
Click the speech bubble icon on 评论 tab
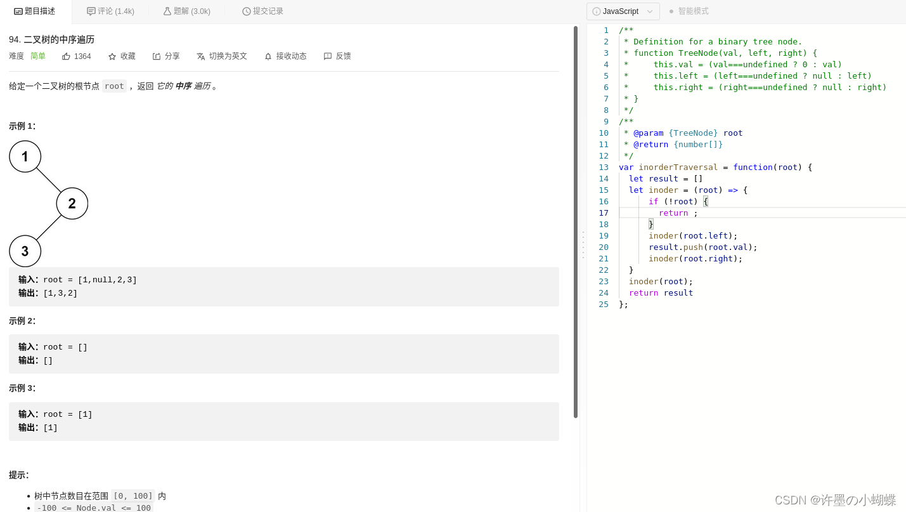point(89,11)
